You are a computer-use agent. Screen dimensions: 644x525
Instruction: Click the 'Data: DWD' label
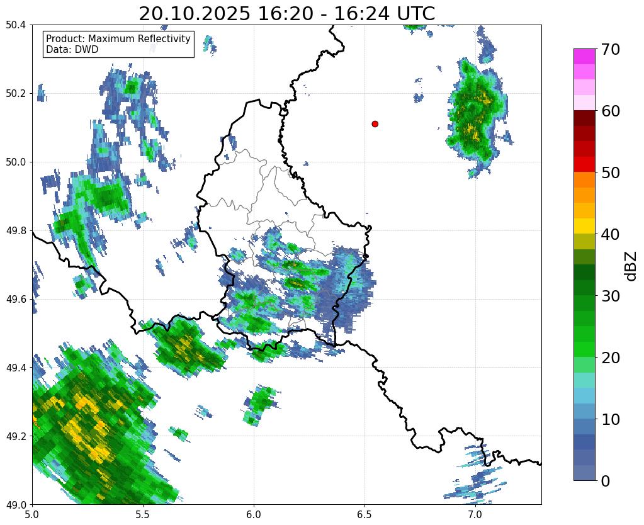(x=72, y=50)
